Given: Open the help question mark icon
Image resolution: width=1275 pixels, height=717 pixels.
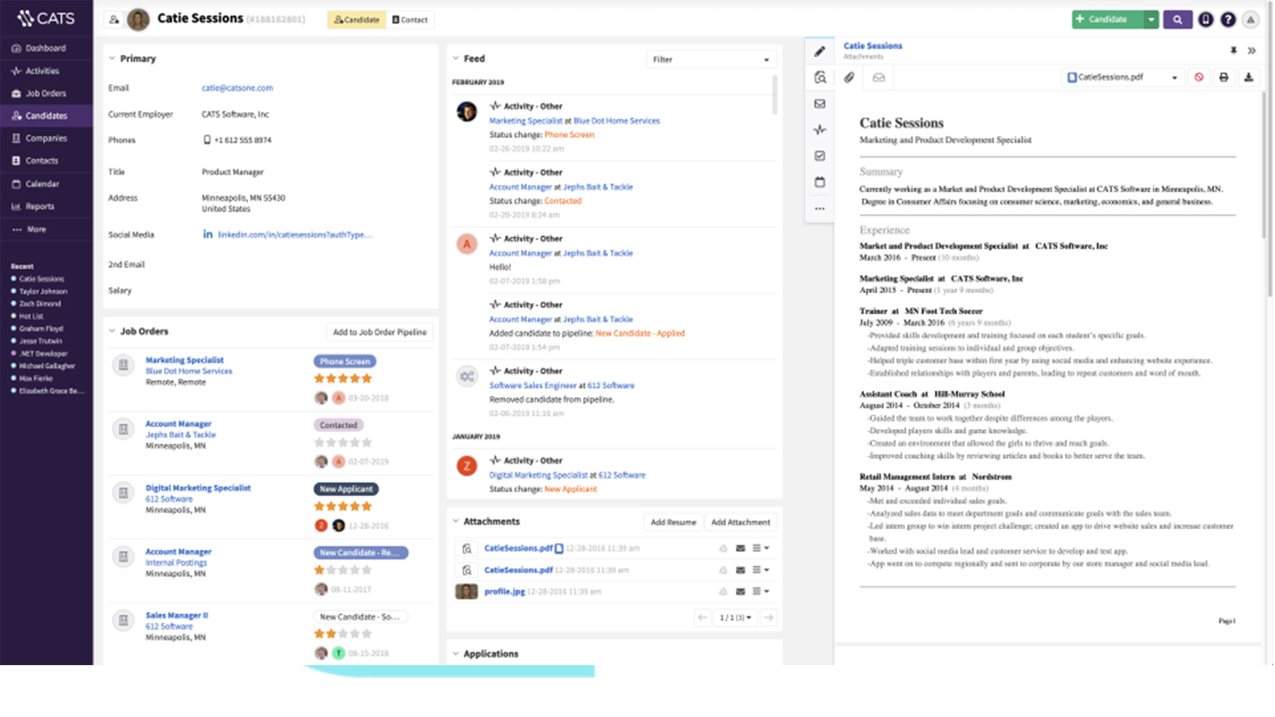Looking at the screenshot, I should tap(1228, 20).
